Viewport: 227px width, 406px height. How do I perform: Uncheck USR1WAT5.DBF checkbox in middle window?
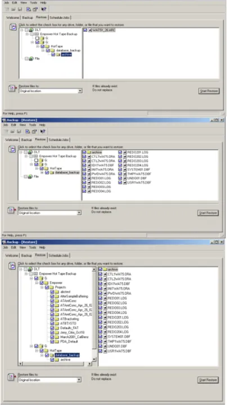coord(120,183)
